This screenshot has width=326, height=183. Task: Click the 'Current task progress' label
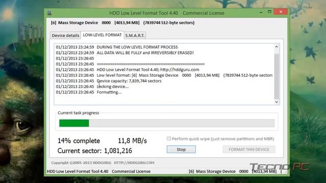78,113
